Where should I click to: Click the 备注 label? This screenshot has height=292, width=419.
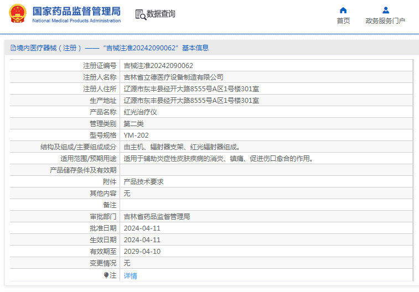point(110,205)
